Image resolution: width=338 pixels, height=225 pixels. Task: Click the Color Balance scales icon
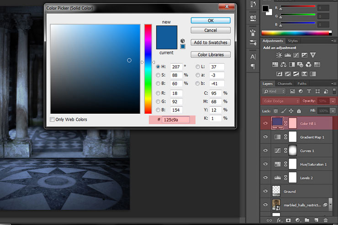284,64
